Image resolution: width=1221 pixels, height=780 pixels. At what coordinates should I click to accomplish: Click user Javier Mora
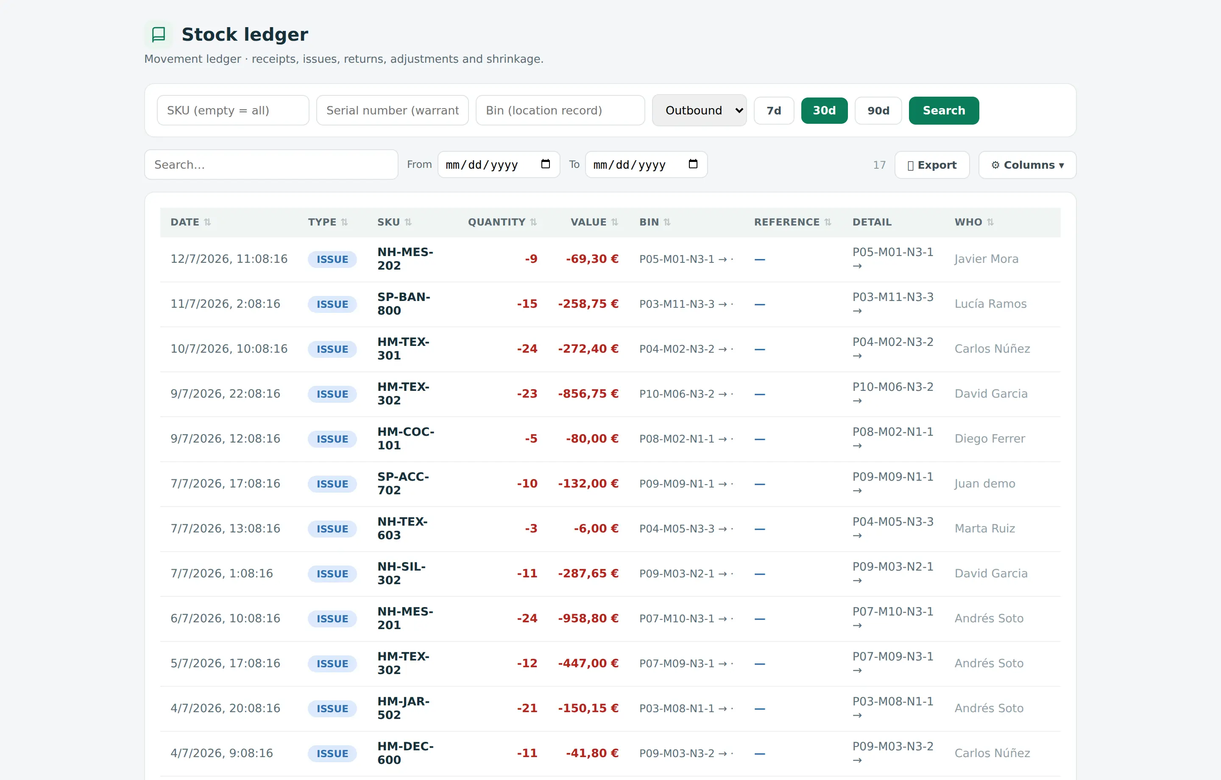click(986, 259)
